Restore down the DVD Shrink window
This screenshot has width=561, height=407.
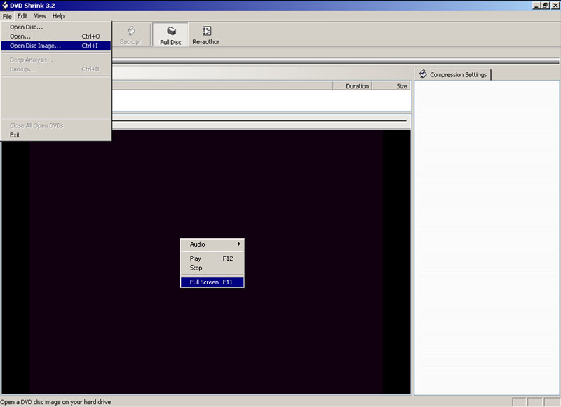click(546, 6)
